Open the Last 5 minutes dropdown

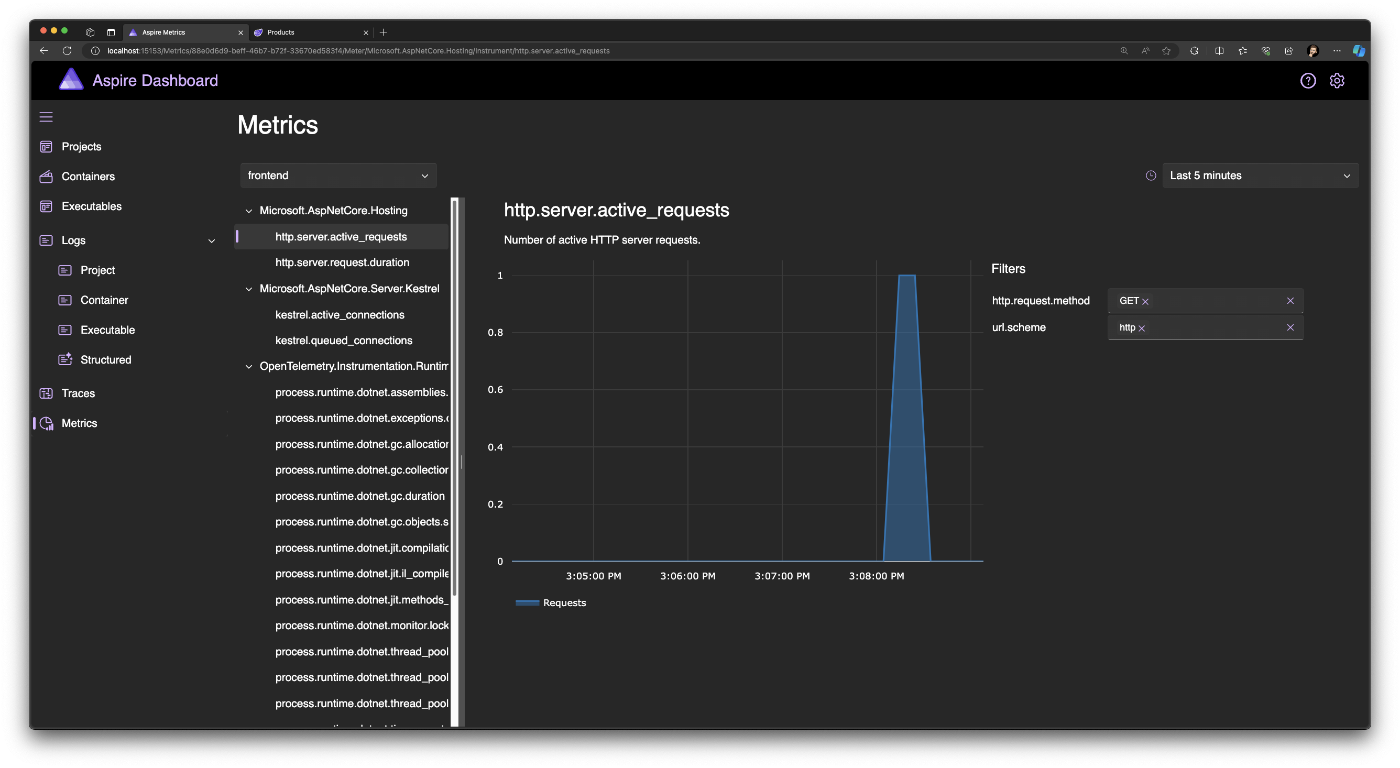[1260, 175]
